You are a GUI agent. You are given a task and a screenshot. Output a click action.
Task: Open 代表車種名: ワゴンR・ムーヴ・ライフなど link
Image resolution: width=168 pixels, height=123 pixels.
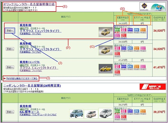point(38,115)
